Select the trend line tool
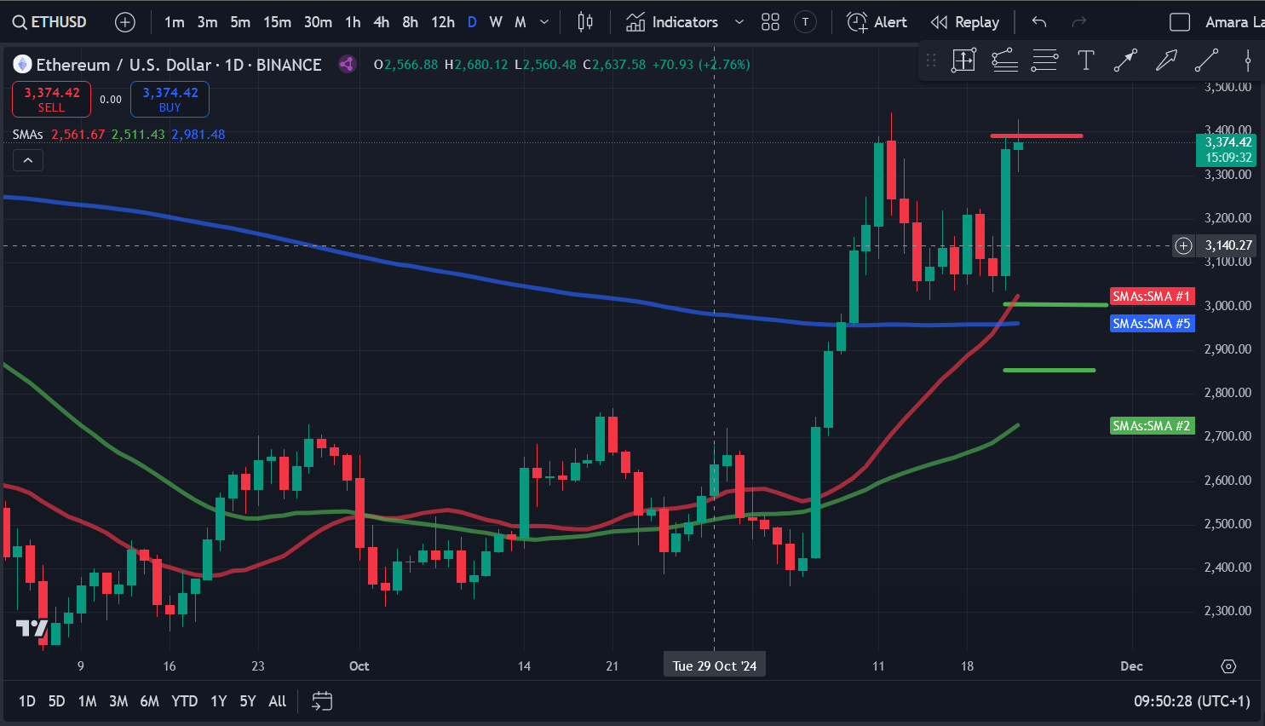Viewport: 1265px width, 726px height. [1206, 60]
